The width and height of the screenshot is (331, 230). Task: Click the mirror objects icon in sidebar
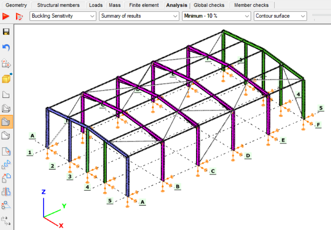pyautogui.click(x=6, y=191)
